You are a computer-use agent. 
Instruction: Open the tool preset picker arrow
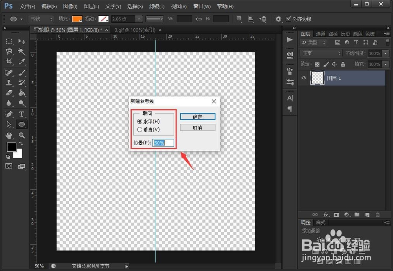pos(22,19)
